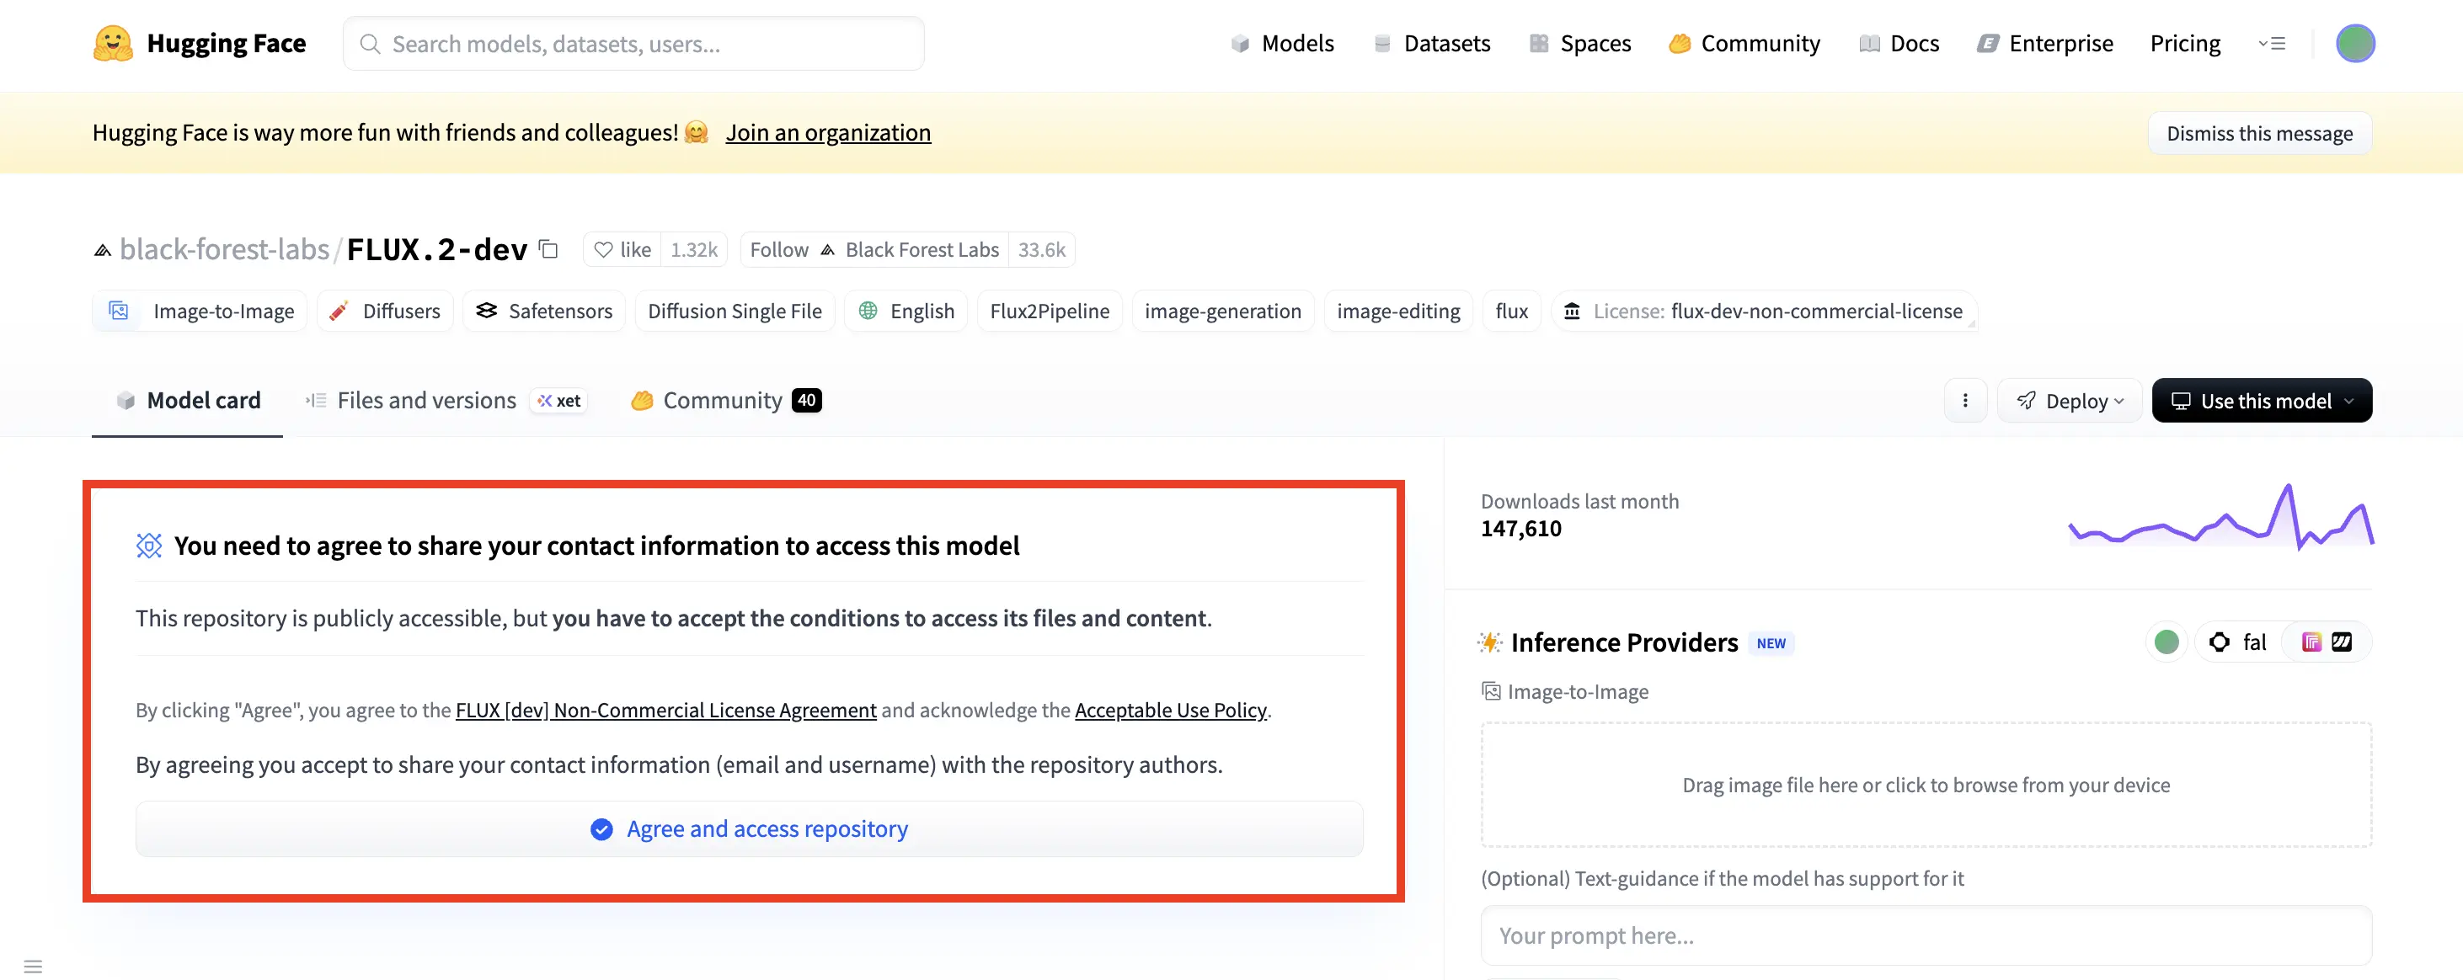Viewport: 2463px width, 980px height.
Task: Copy the model name with the copy icon
Action: click(x=549, y=249)
